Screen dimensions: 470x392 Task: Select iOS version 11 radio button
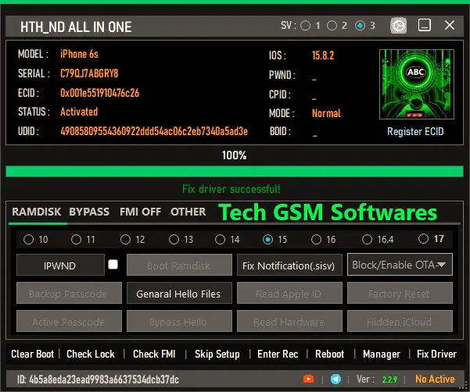pos(76,240)
